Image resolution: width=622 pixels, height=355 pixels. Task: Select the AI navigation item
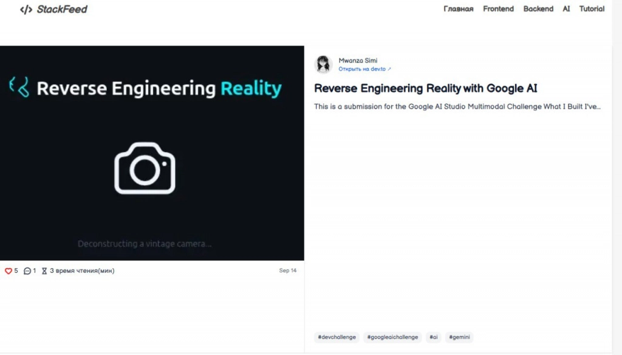(x=566, y=9)
